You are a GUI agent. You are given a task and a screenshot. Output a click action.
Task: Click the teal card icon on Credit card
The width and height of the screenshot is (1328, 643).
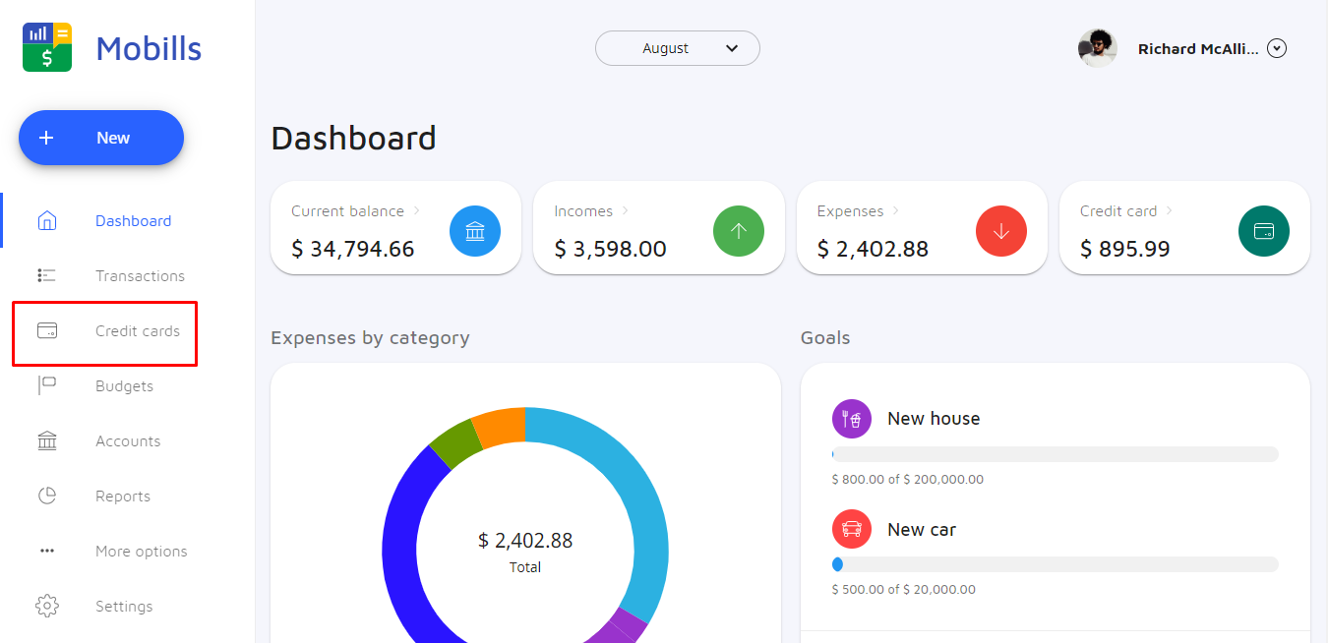pyautogui.click(x=1264, y=231)
